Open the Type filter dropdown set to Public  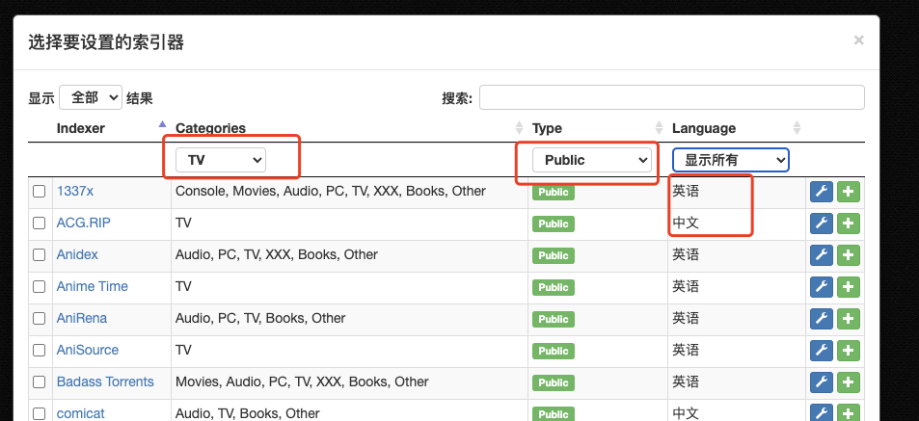tap(592, 160)
